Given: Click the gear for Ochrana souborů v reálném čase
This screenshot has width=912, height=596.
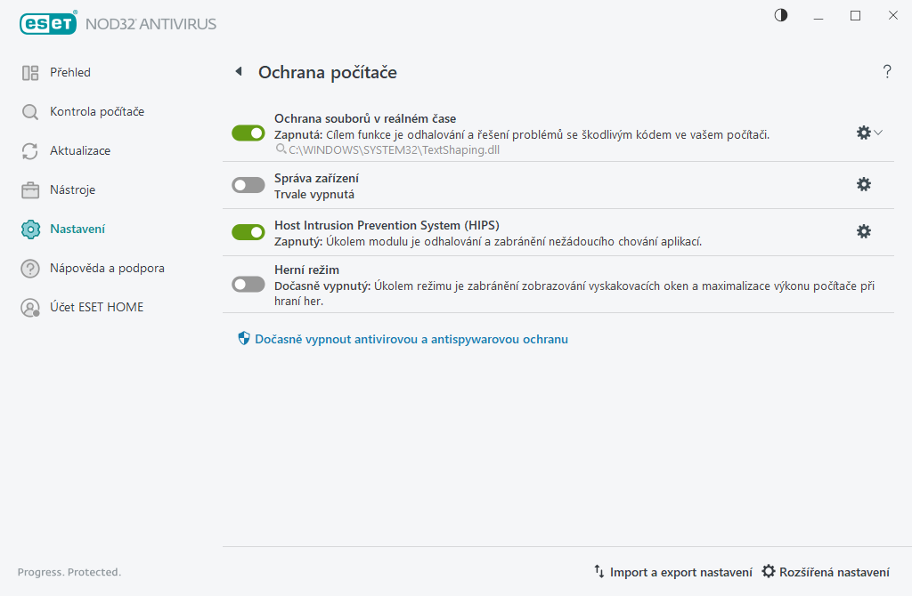Looking at the screenshot, I should [x=862, y=133].
